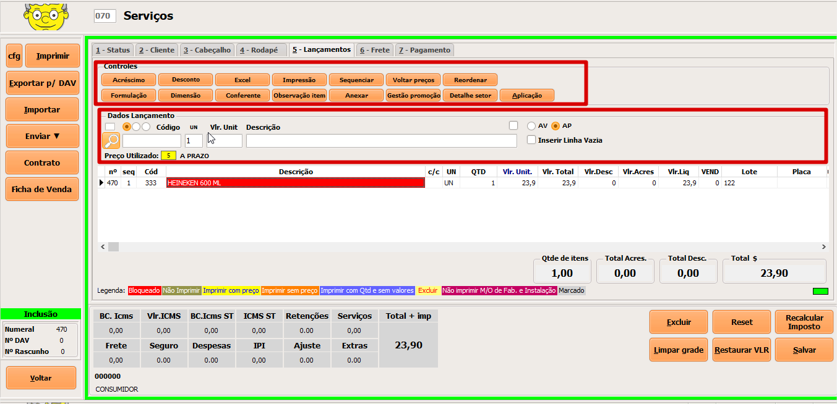
Task: Click the Descrição input field
Action: 381,141
